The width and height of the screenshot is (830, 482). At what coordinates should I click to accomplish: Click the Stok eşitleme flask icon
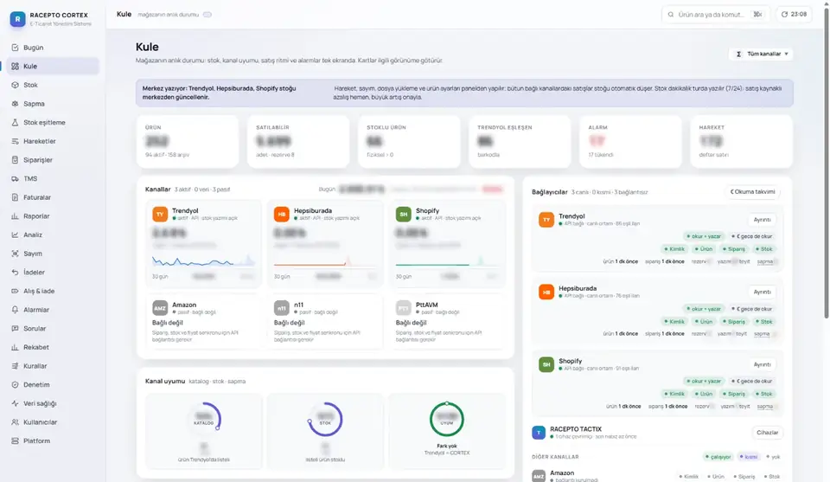15,122
